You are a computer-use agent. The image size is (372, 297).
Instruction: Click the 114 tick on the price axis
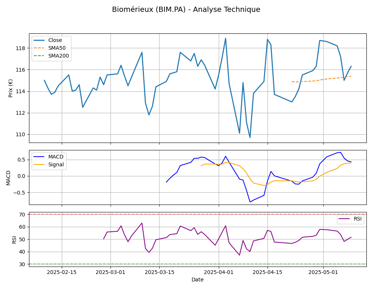coord(20,91)
